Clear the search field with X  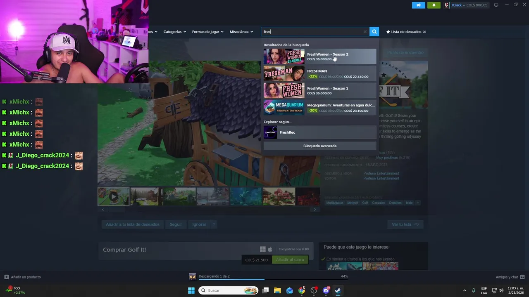coord(365,32)
